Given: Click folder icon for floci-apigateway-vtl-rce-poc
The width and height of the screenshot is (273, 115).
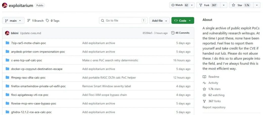Looking at the screenshot, I should pyautogui.click(x=7, y=95).
